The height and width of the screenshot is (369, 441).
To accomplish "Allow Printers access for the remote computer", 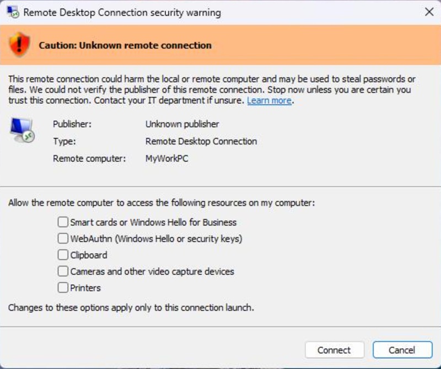I will pos(64,288).
